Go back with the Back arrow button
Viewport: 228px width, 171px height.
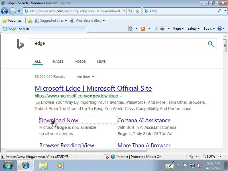pos(4,11)
